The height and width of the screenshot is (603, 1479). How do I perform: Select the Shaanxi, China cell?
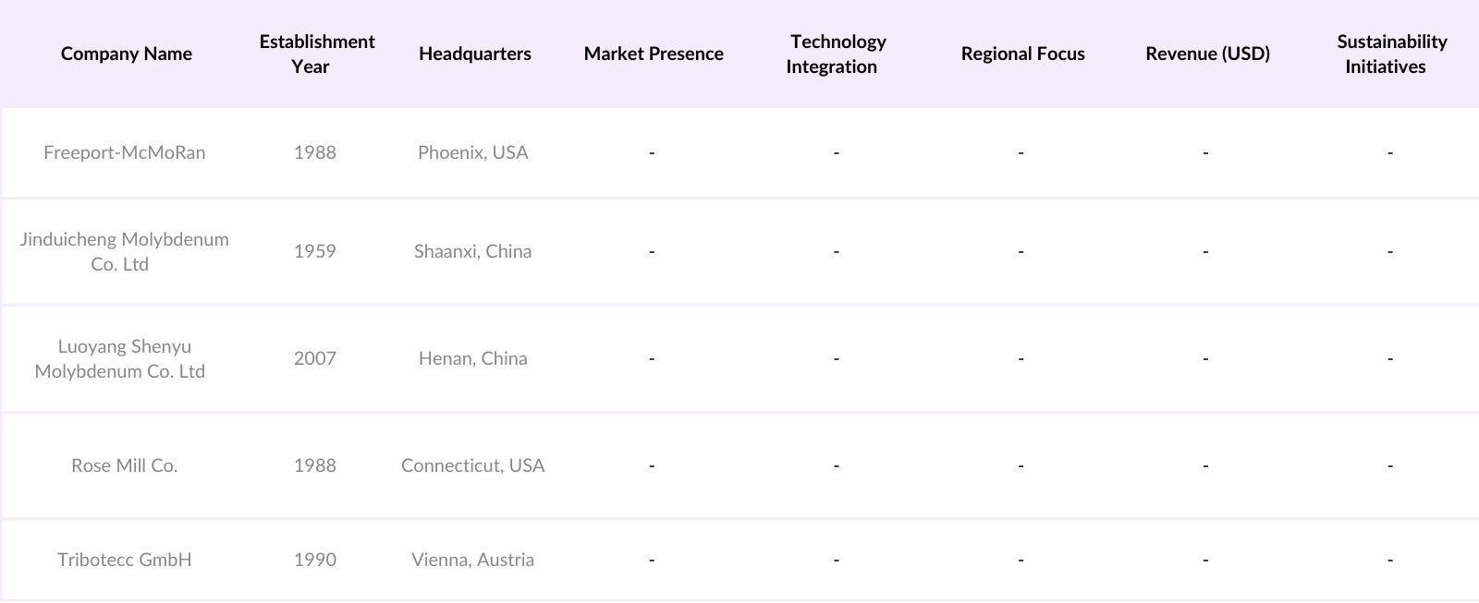click(472, 251)
